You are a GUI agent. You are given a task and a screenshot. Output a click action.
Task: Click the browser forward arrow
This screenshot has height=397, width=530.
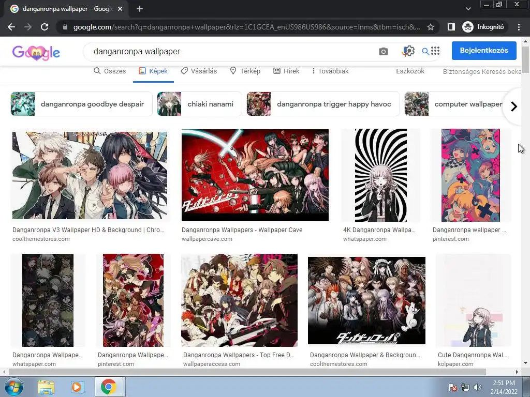28,27
